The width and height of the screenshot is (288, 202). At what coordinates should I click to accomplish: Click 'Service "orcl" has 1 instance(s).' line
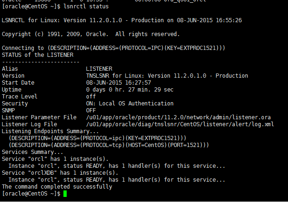tap(55, 159)
